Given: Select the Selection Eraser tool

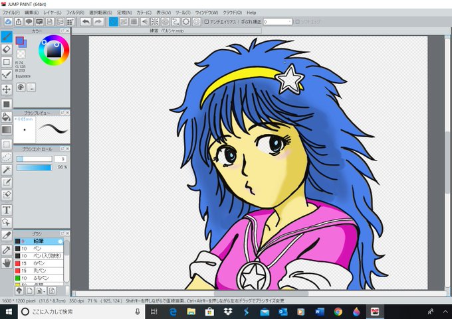Looking at the screenshot, I should pyautogui.click(x=7, y=195).
